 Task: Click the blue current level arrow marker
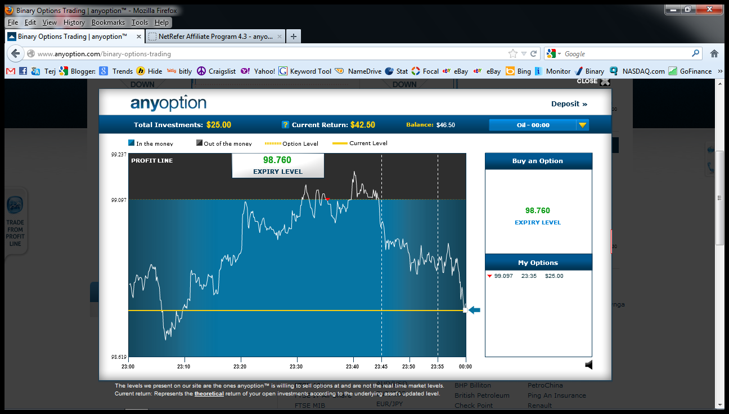474,310
